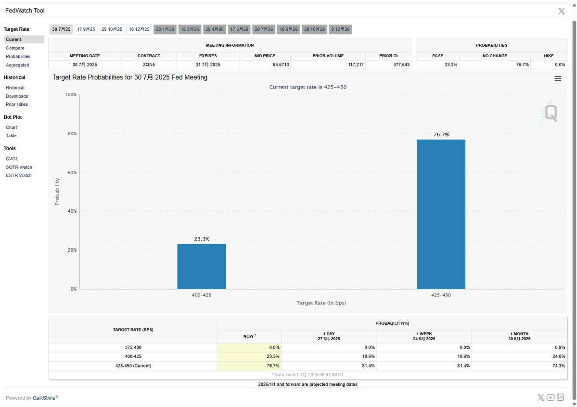Open the Compare view in sidebar
The width and height of the screenshot is (577, 407).
click(15, 48)
